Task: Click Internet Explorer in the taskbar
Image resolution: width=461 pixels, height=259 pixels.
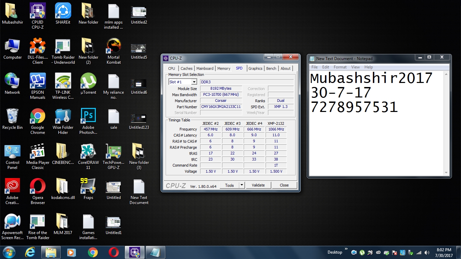Action: (x=31, y=252)
